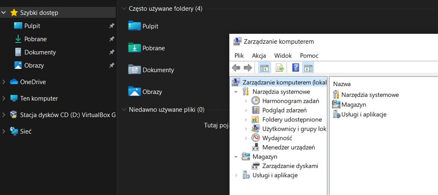Viewport: 438px width, 195px height.
Task: Select the Podgląd zdarzeń tree item
Action: [x=284, y=110]
